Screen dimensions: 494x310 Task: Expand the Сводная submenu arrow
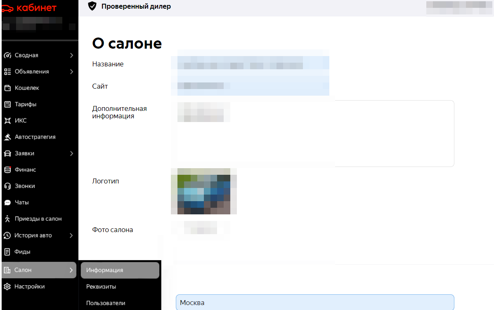(x=71, y=55)
